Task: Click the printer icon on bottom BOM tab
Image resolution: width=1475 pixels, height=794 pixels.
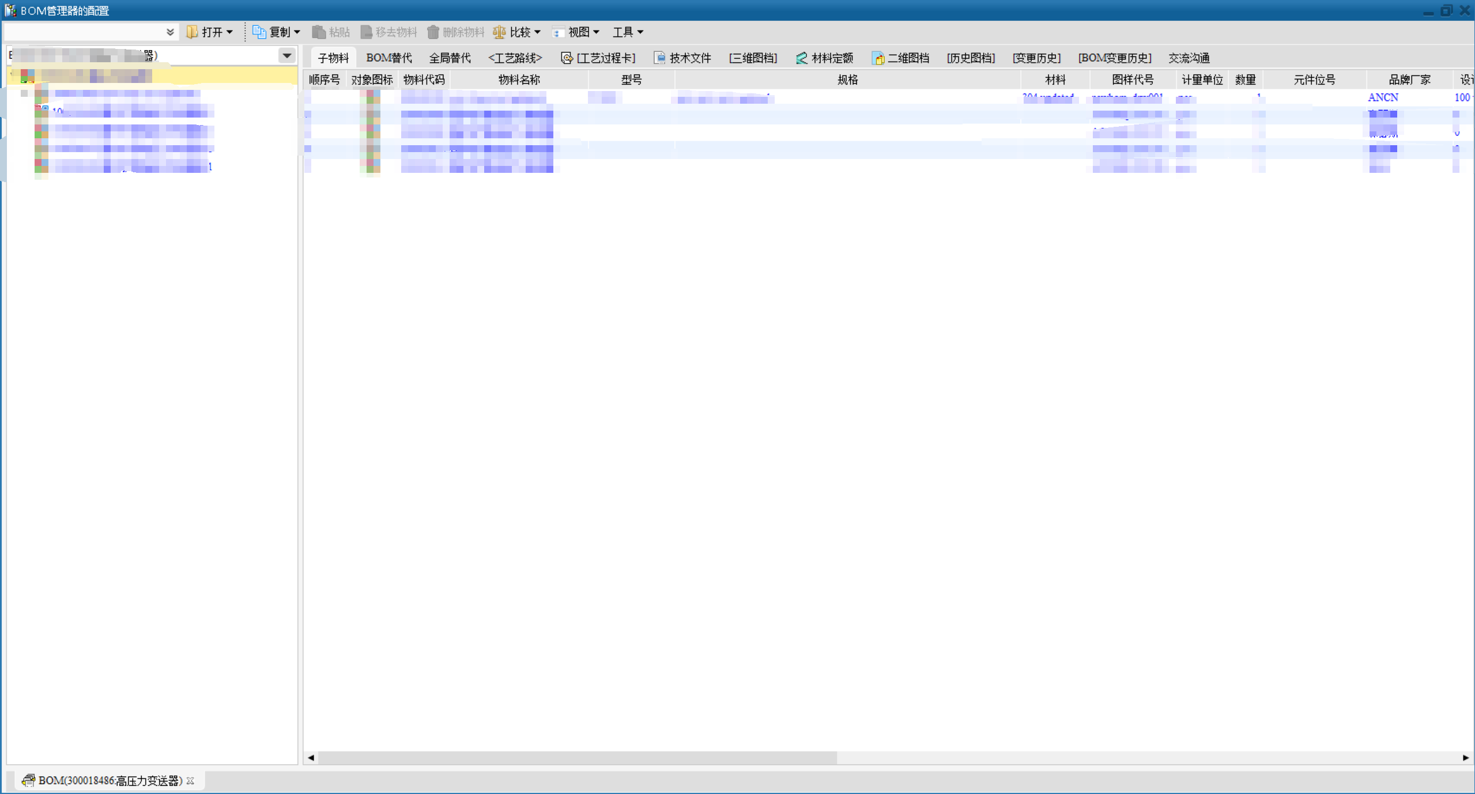Action: [x=28, y=780]
